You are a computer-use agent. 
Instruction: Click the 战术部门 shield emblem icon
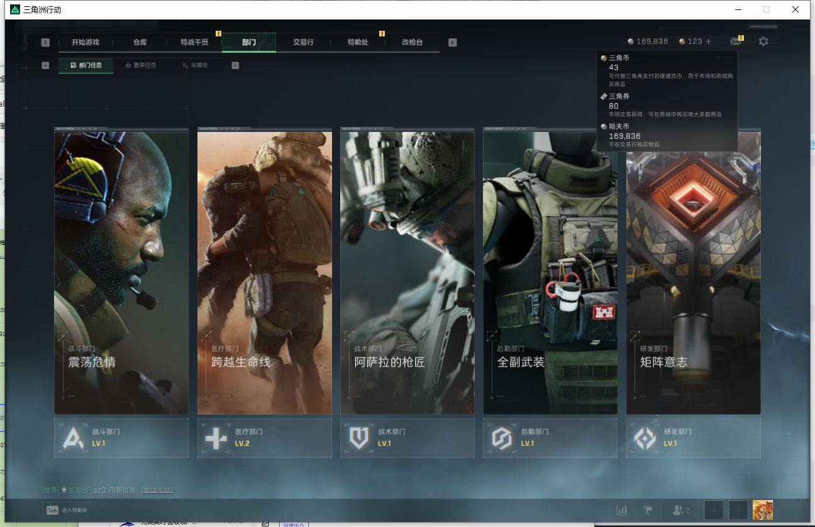[x=359, y=438]
